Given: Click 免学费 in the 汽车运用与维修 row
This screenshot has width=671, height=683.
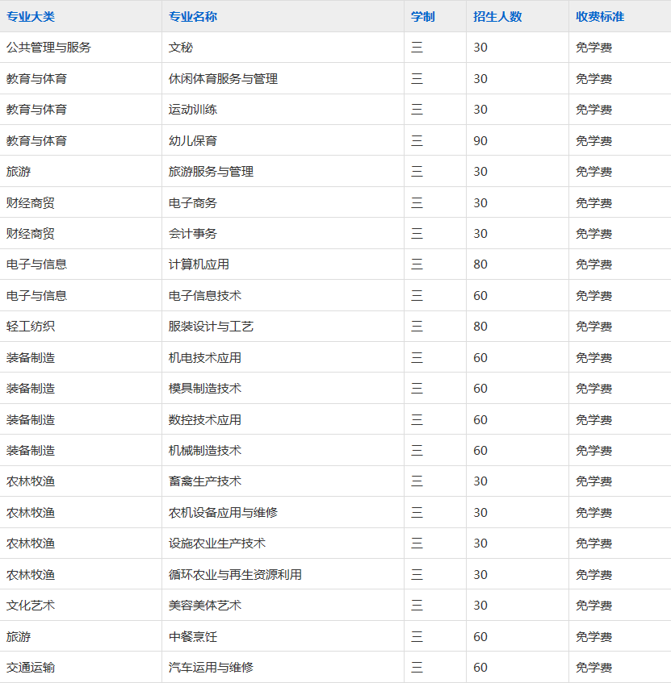Looking at the screenshot, I should pos(593,668).
